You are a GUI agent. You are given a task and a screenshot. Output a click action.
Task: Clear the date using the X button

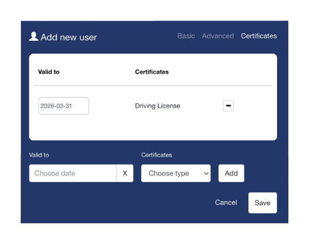(x=125, y=173)
